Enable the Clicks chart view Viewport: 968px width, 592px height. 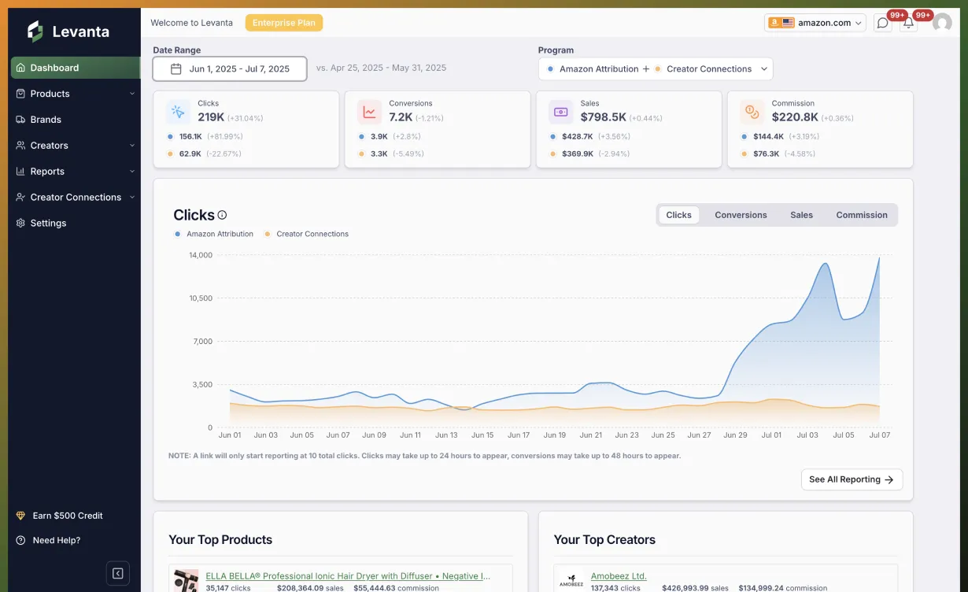tap(678, 214)
